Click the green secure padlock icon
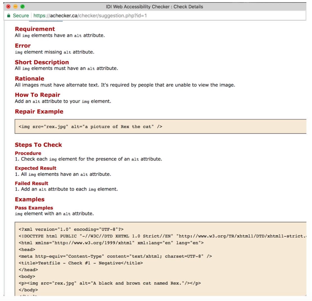 point(8,16)
